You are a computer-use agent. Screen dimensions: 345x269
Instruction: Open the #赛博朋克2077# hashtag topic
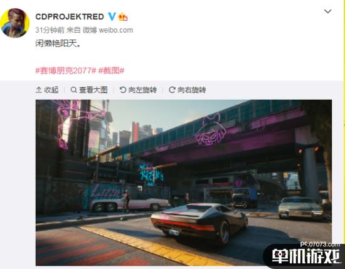click(x=66, y=71)
